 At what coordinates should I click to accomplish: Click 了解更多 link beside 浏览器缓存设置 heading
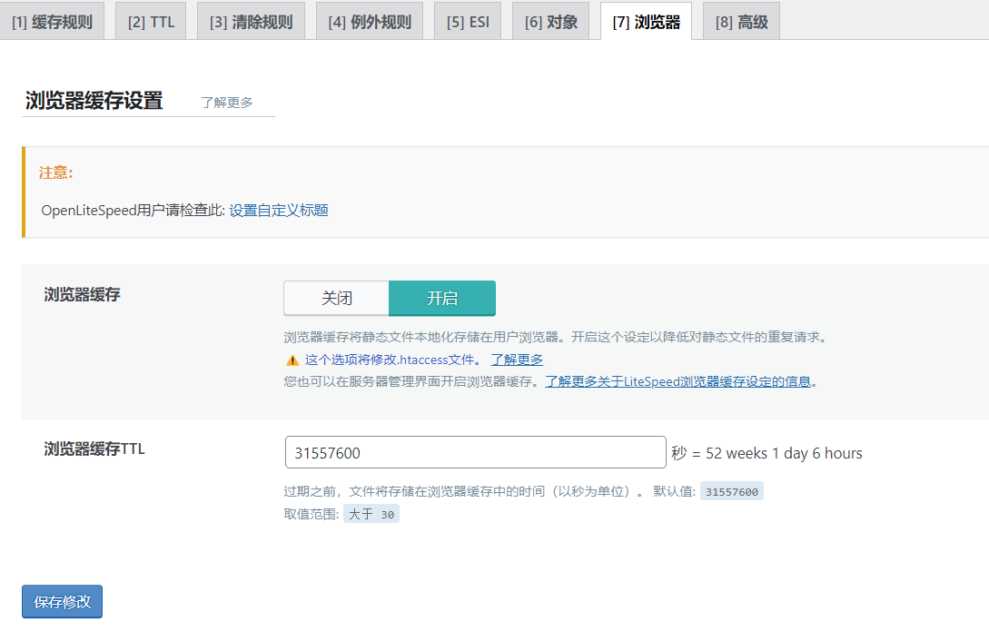[x=227, y=103]
